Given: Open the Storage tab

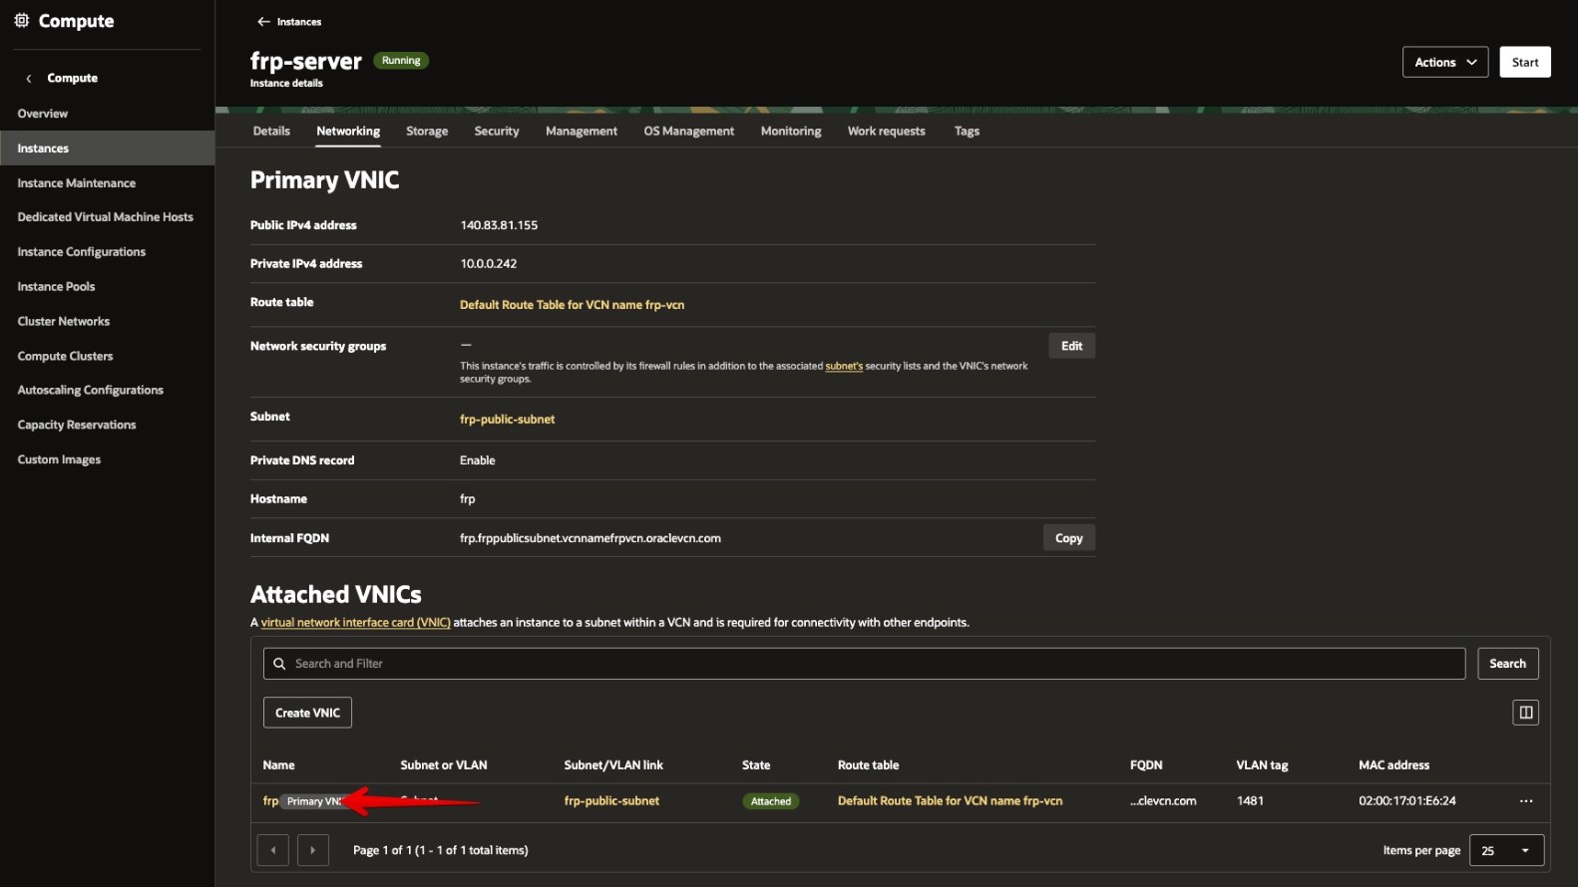Looking at the screenshot, I should [x=427, y=131].
